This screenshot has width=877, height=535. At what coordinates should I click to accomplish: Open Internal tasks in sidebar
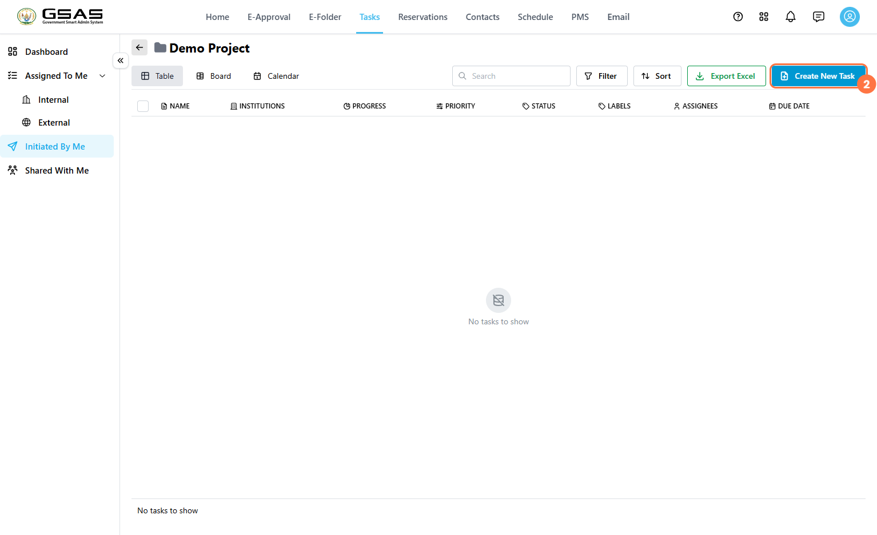click(x=53, y=100)
